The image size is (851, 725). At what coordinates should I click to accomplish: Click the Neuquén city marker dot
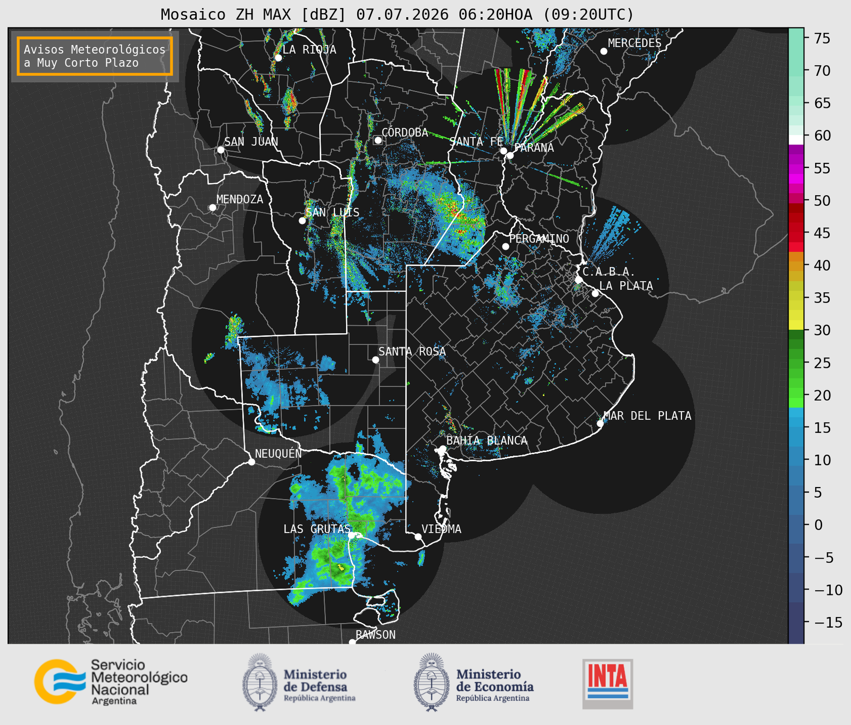(251, 462)
